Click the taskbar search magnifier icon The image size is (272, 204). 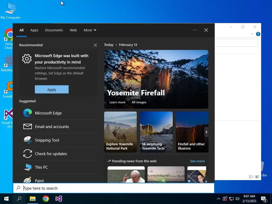tap(19, 199)
